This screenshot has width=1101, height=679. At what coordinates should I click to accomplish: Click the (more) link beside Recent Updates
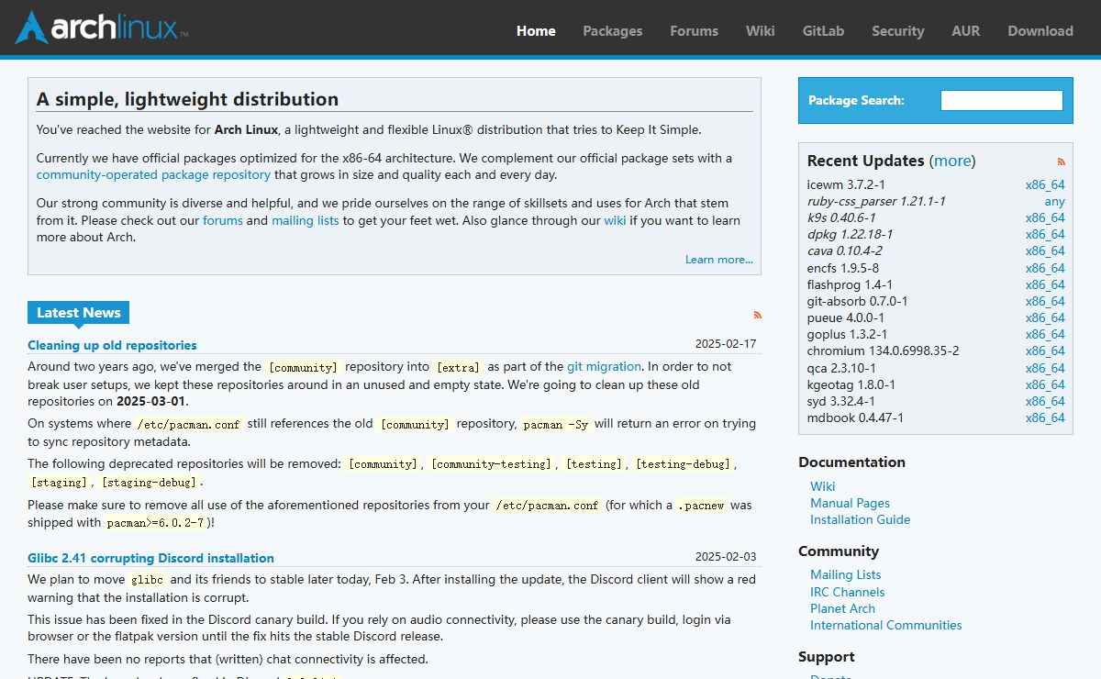(x=952, y=161)
